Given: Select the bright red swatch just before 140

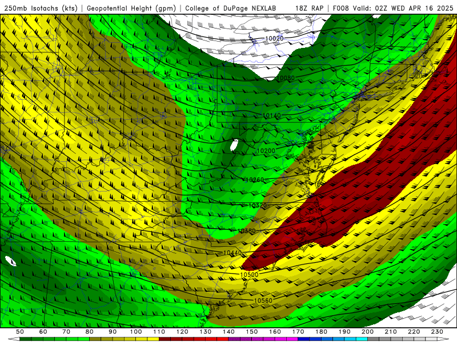Looking at the screenshot, I should pyautogui.click(x=223, y=339).
